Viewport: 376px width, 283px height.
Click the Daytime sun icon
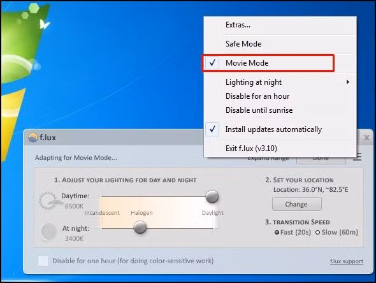(x=48, y=201)
